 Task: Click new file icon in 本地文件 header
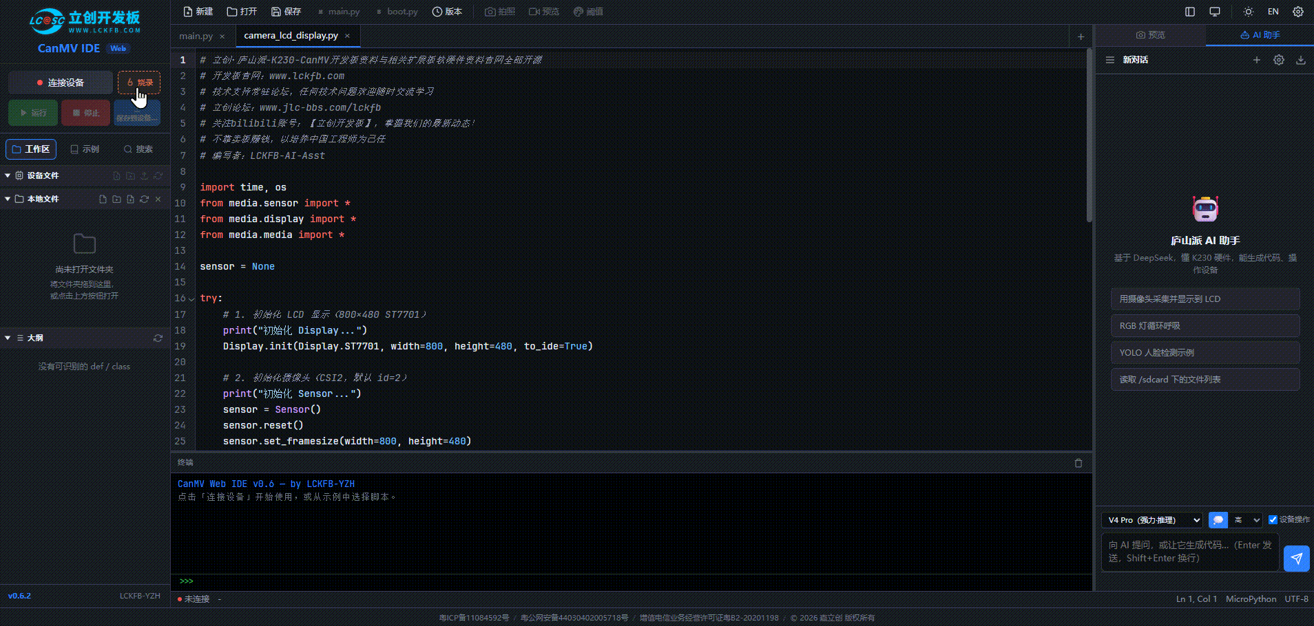[x=103, y=199]
